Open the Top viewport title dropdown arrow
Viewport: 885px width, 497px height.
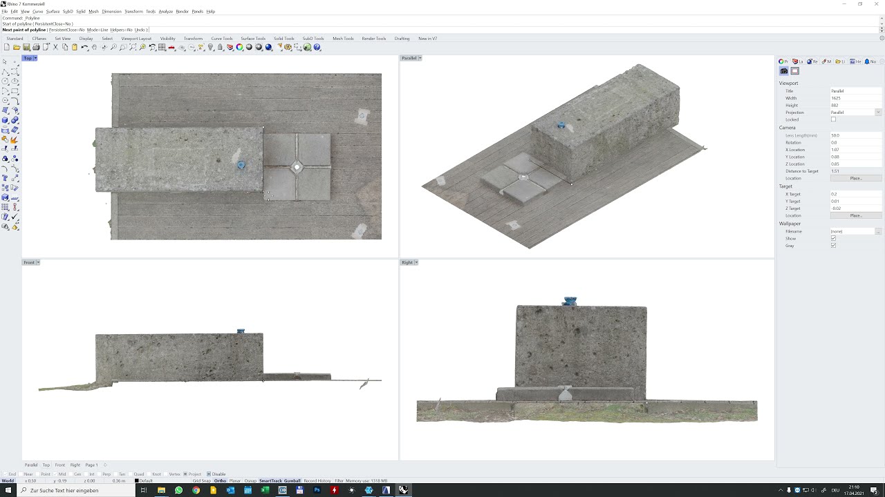[35, 58]
